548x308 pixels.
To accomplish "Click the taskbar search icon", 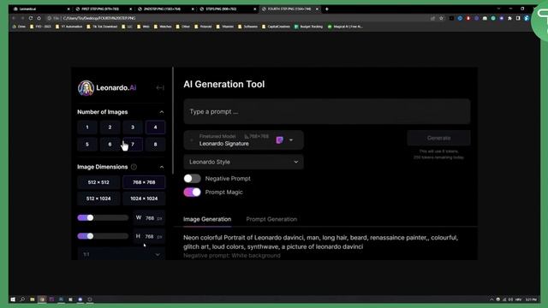I will coord(22,299).
